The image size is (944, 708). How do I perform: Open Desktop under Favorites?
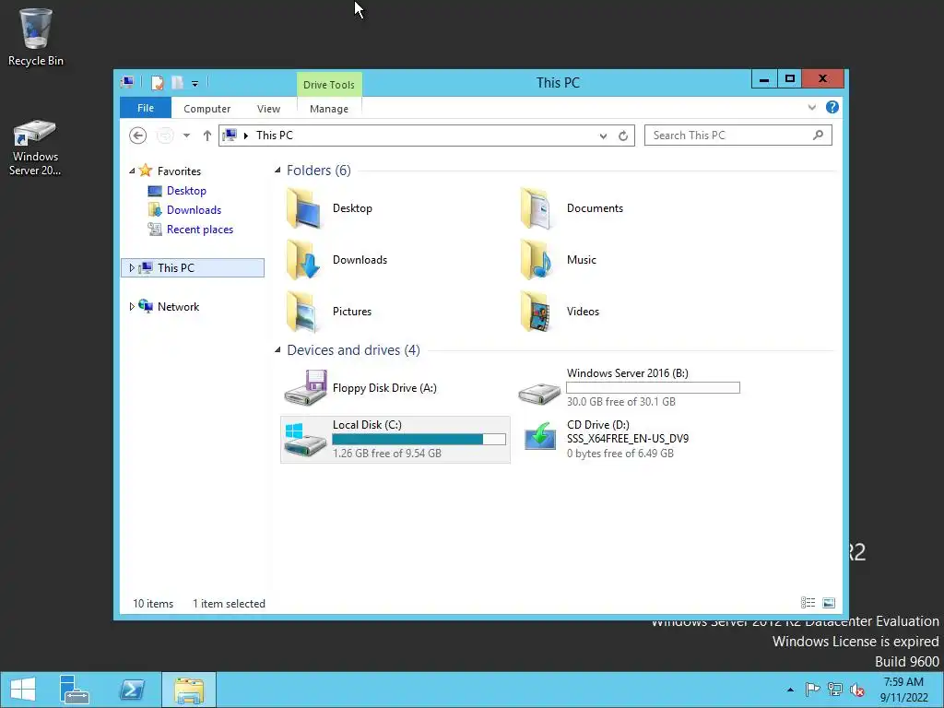tap(186, 191)
